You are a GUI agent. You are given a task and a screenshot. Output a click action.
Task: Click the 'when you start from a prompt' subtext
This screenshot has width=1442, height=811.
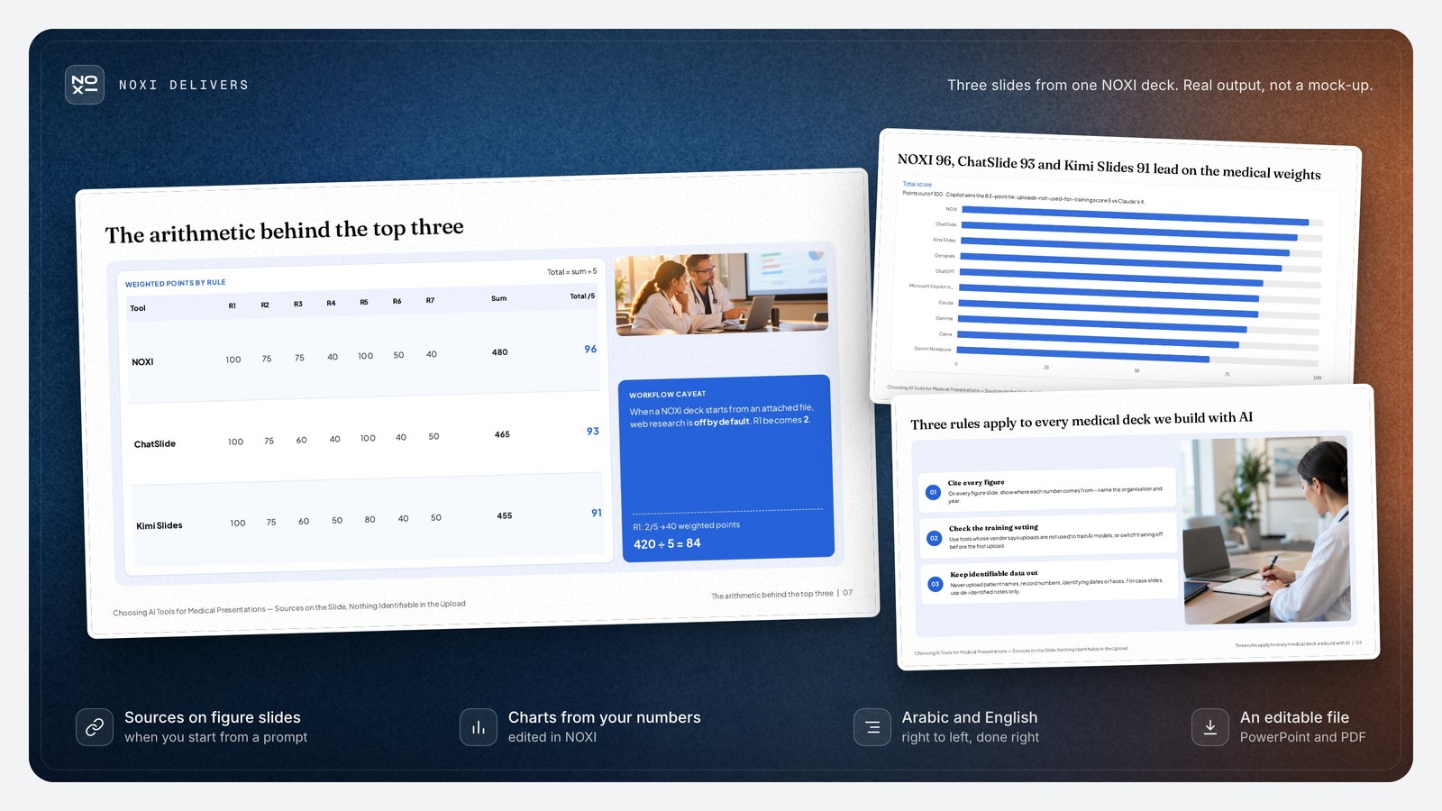216,737
